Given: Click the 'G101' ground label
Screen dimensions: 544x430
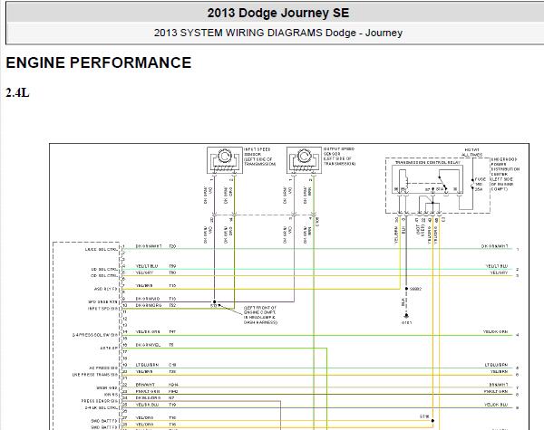Looking at the screenshot, I should [406, 322].
